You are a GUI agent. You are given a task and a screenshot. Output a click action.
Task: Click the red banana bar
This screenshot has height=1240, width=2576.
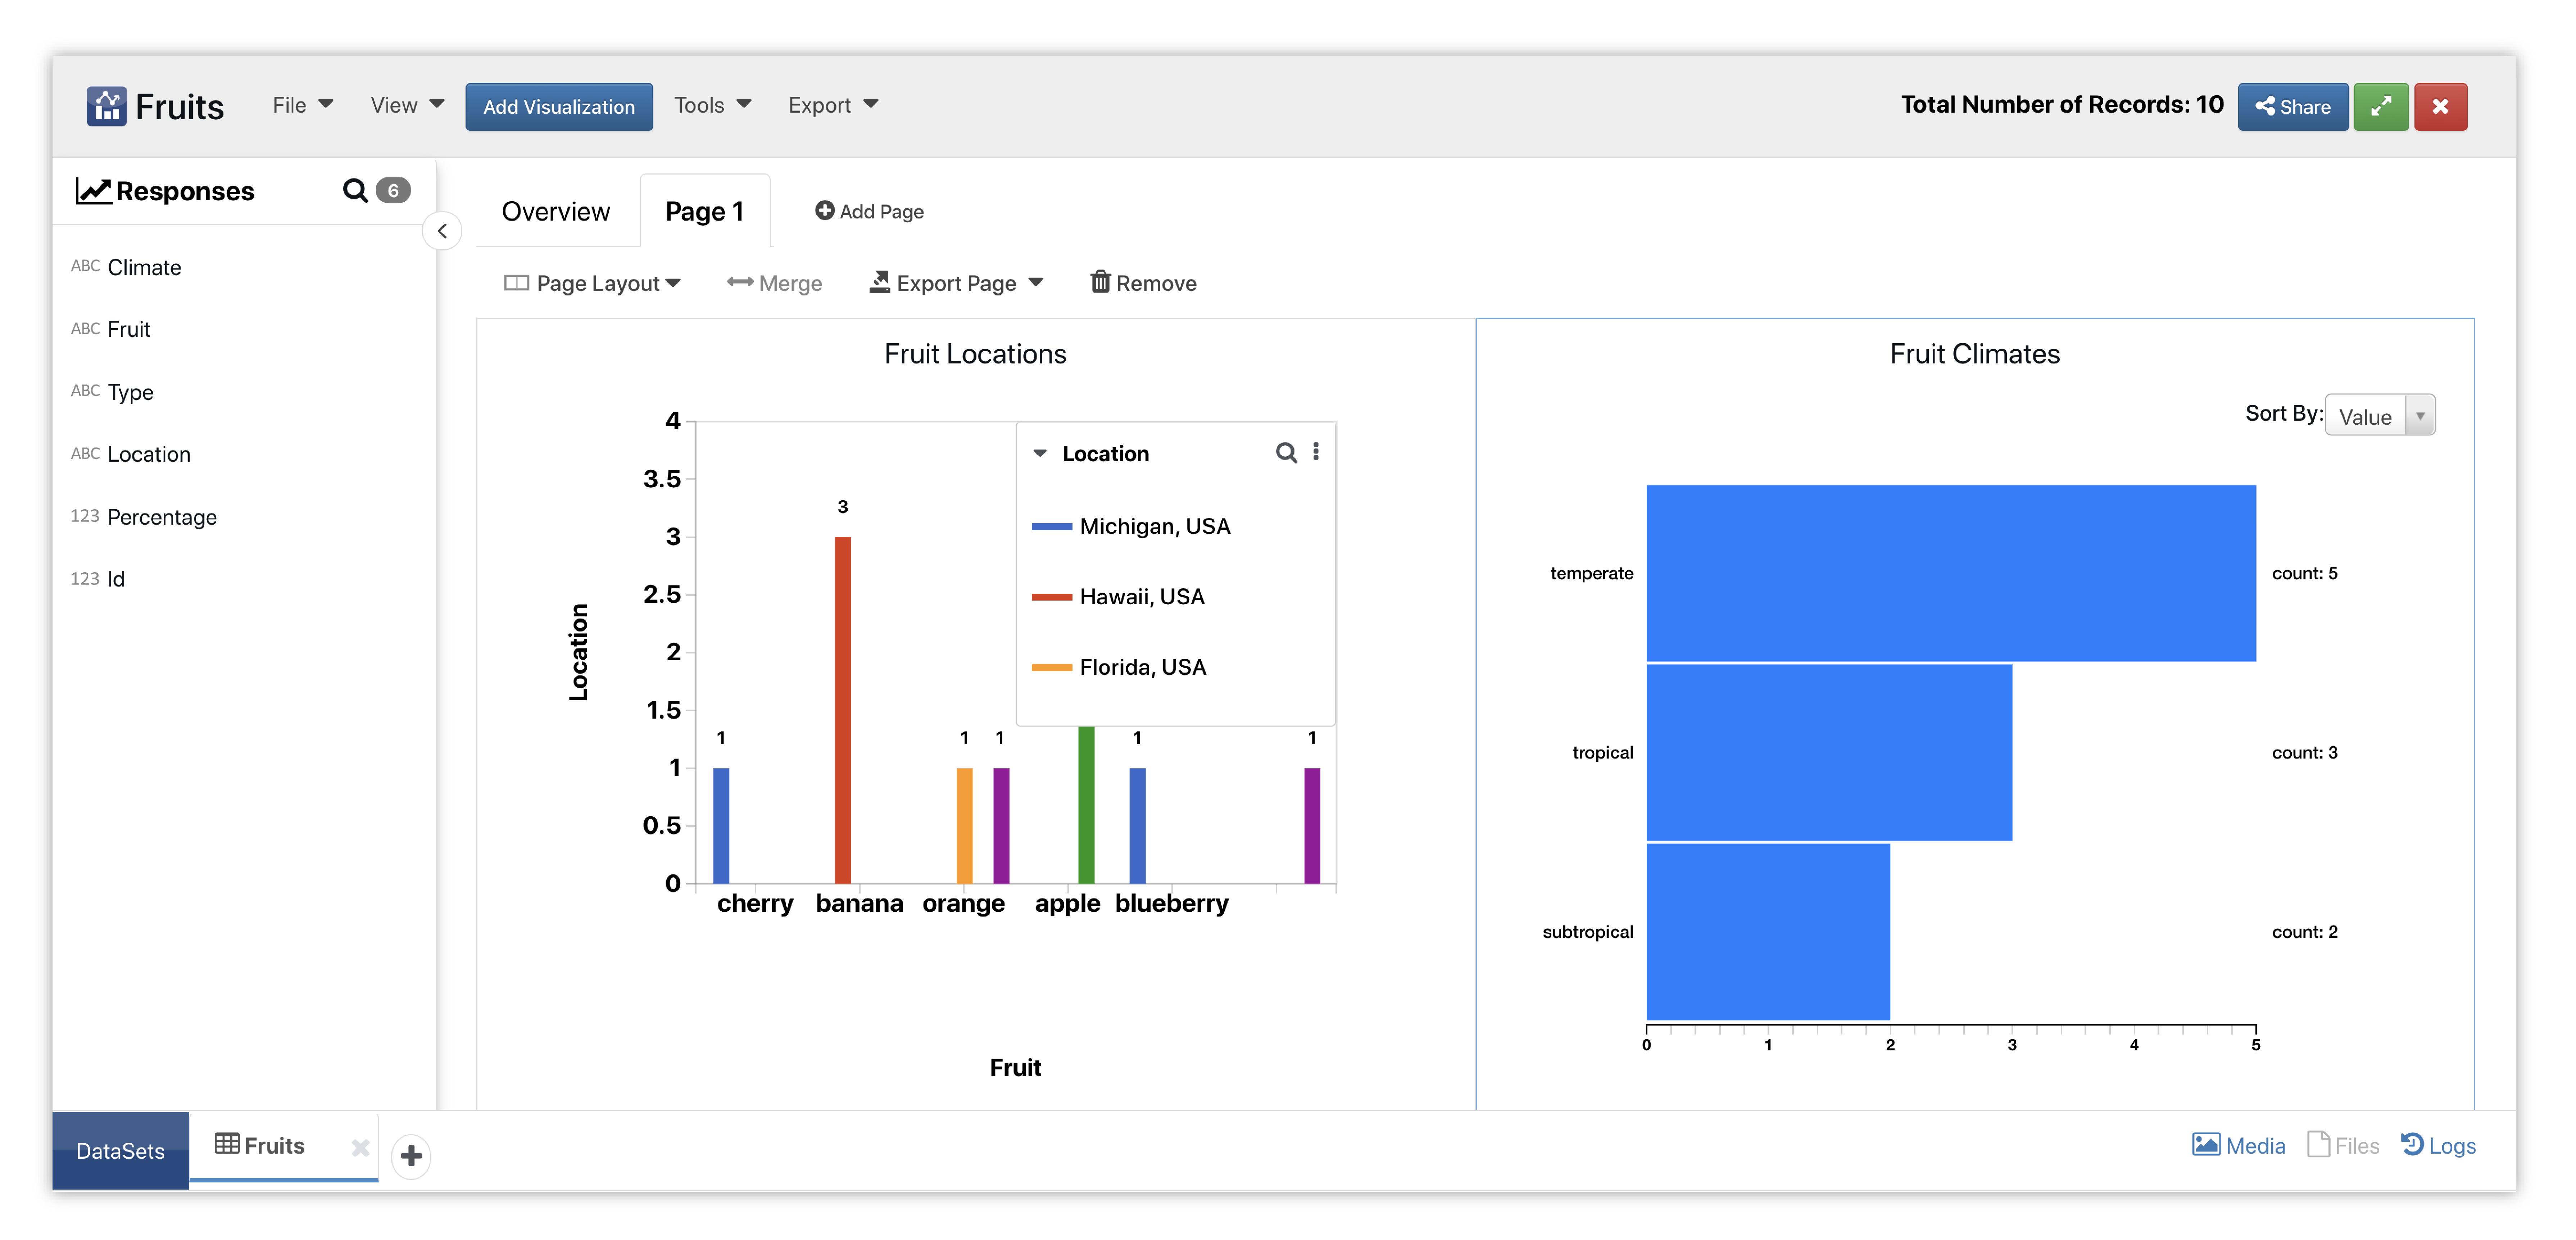pyautogui.click(x=843, y=710)
